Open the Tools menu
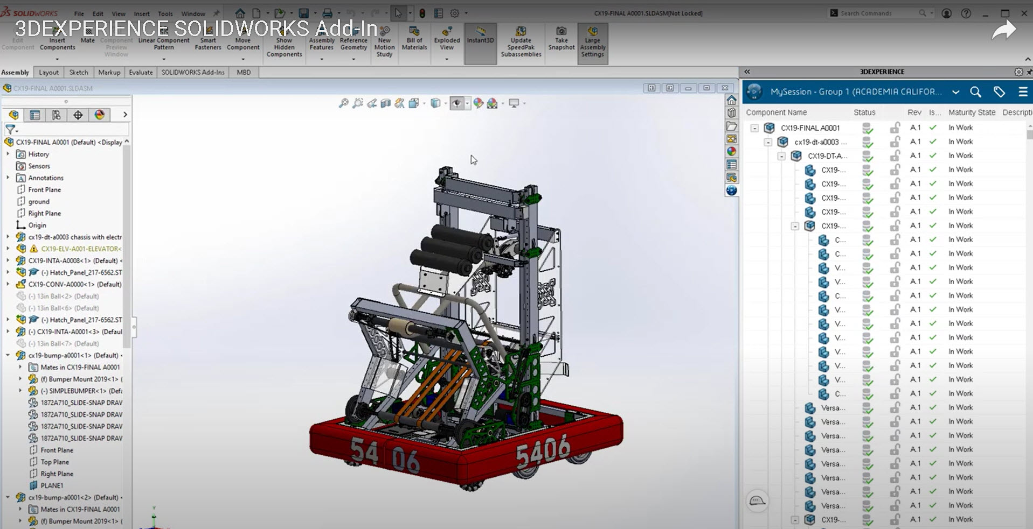 pyautogui.click(x=165, y=13)
